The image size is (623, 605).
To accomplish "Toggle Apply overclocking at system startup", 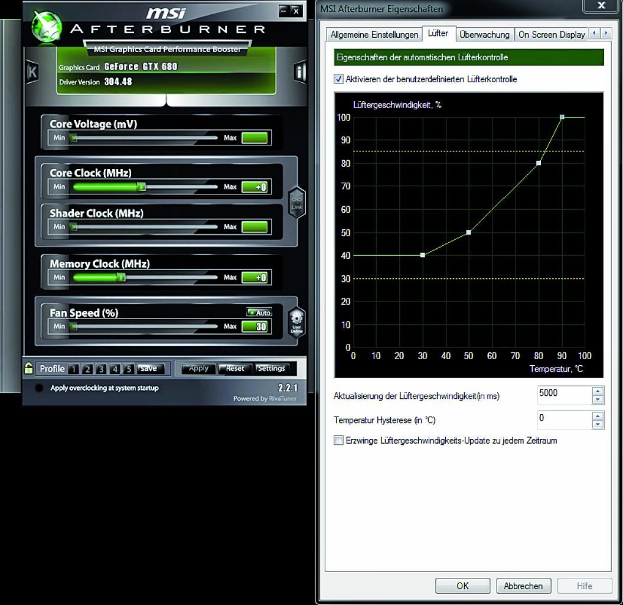I will click(39, 388).
